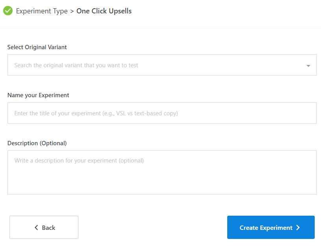Screen dimensions: 321x246
Task: Click the 'Enter the title of your experiment' placeholder
Action: 96,113
